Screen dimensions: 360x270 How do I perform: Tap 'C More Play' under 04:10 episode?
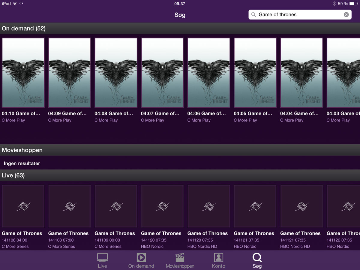pos(13,120)
